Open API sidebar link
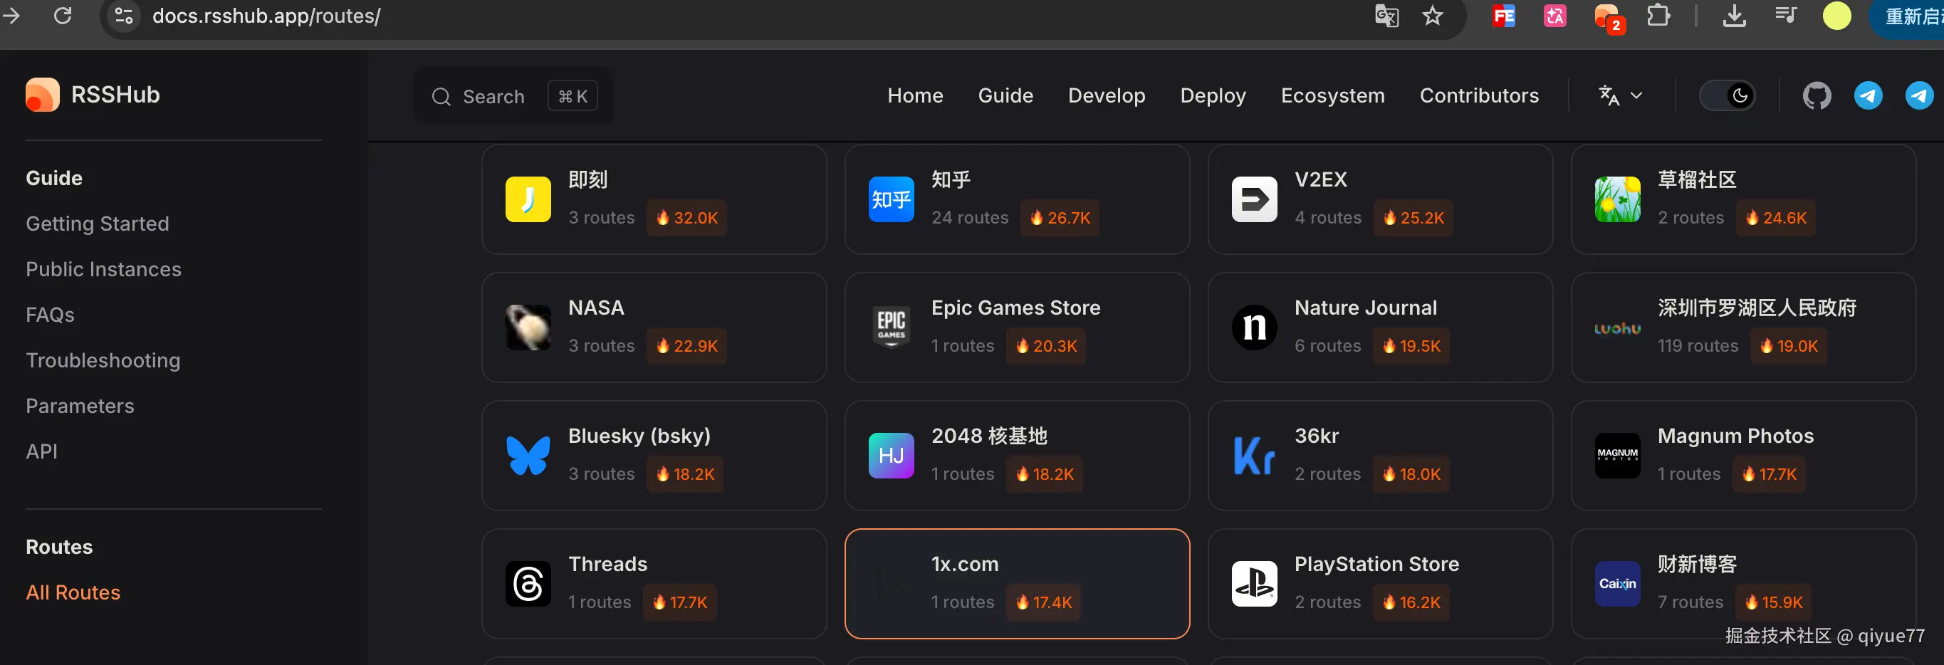Image resolution: width=1944 pixels, height=665 pixels. pos(41,451)
